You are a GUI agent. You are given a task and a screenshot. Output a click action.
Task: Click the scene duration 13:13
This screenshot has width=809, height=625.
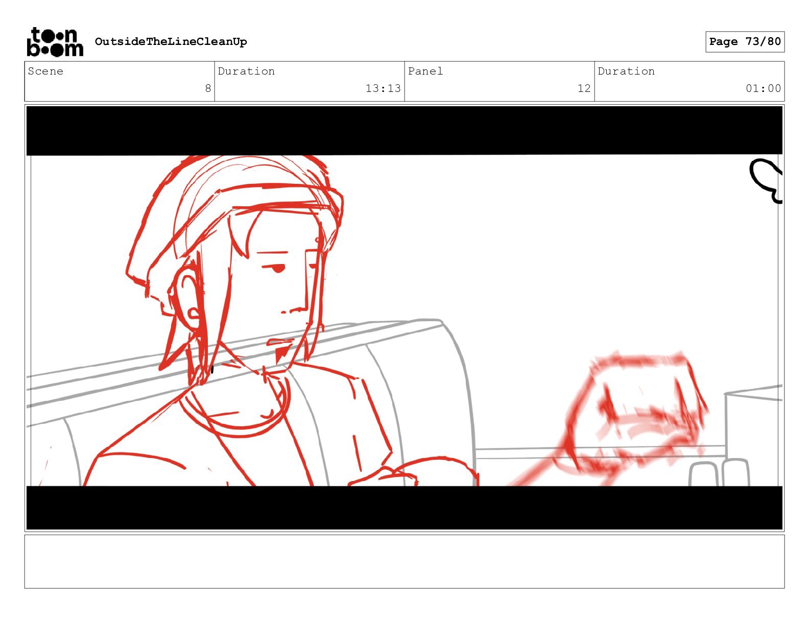click(x=383, y=88)
